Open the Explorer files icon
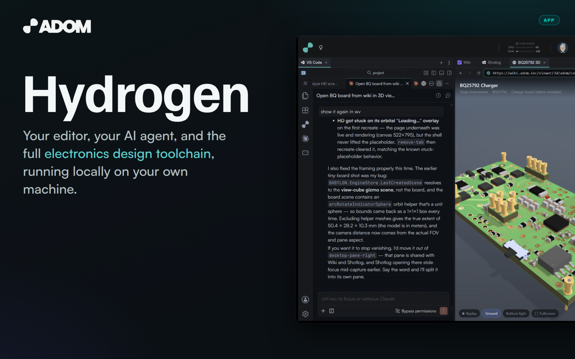This screenshot has width=575, height=359. tap(305, 96)
